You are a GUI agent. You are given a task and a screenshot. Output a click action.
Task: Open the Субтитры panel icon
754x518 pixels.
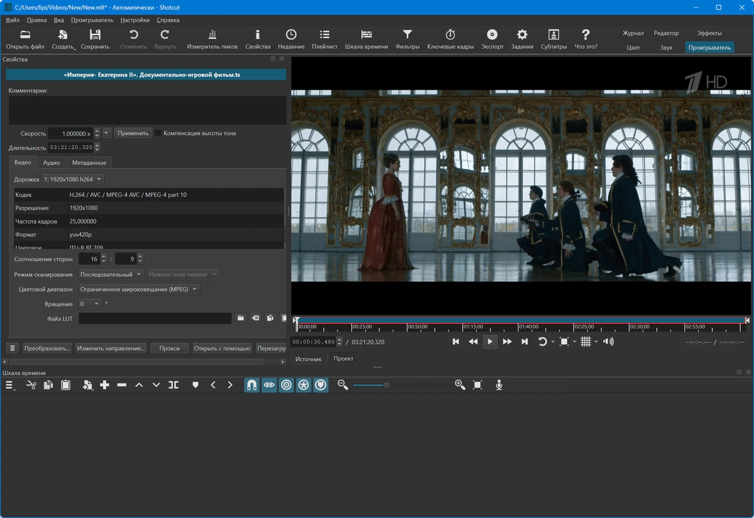tap(554, 39)
